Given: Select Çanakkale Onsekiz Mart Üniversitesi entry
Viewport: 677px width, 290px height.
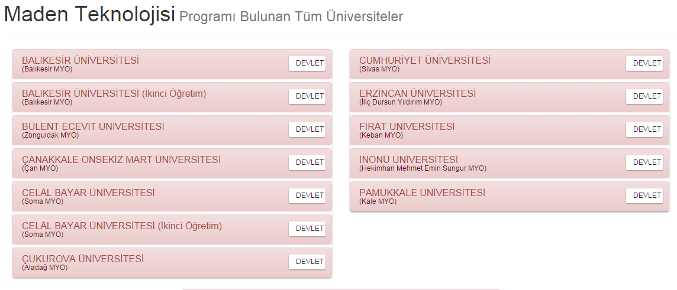Looking at the screenshot, I should pos(121,160).
